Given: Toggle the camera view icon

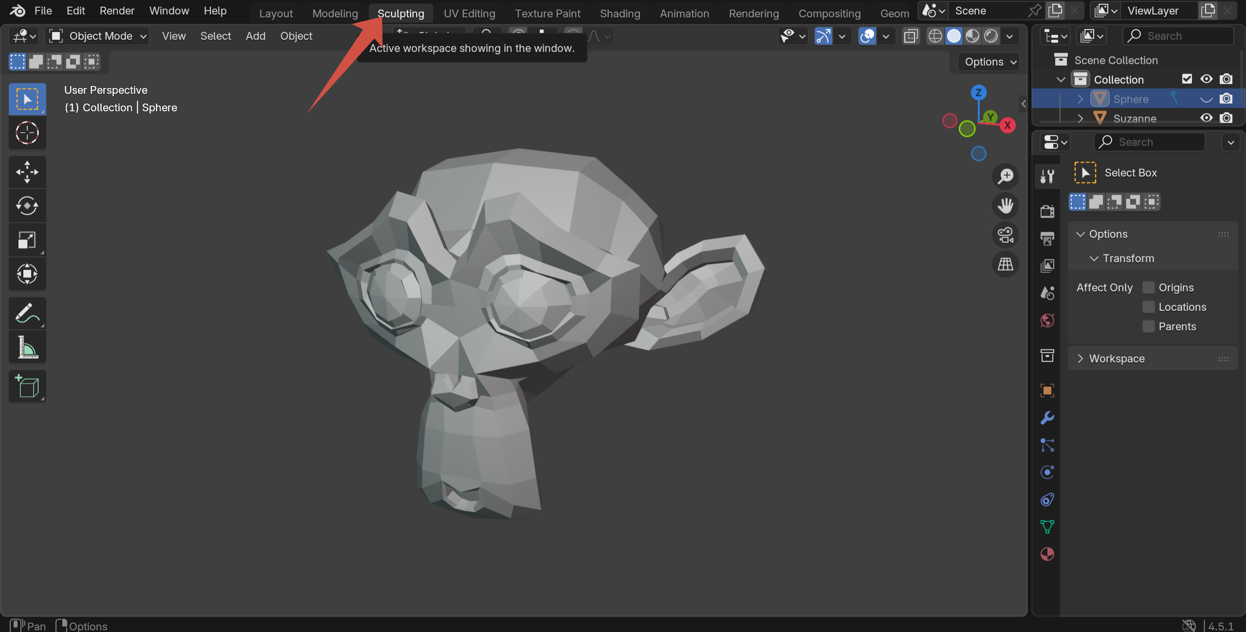Looking at the screenshot, I should pos(1006,235).
